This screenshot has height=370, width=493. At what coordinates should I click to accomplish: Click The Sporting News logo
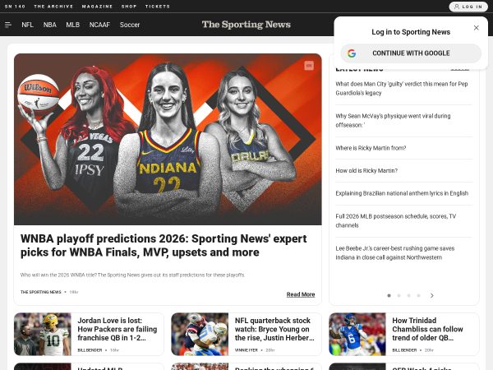click(246, 25)
